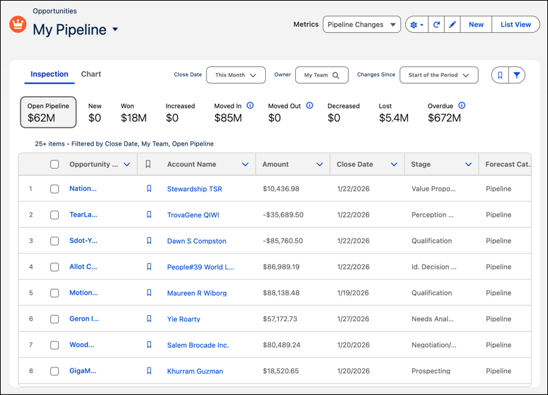Click the -$85,760.50 amount cell

point(283,241)
